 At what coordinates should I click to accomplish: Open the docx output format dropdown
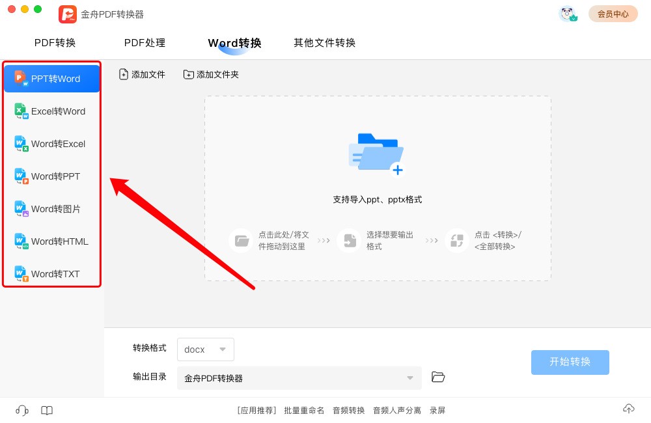205,349
